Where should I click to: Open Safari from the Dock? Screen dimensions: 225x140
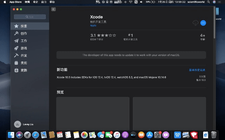click(x=36, y=135)
